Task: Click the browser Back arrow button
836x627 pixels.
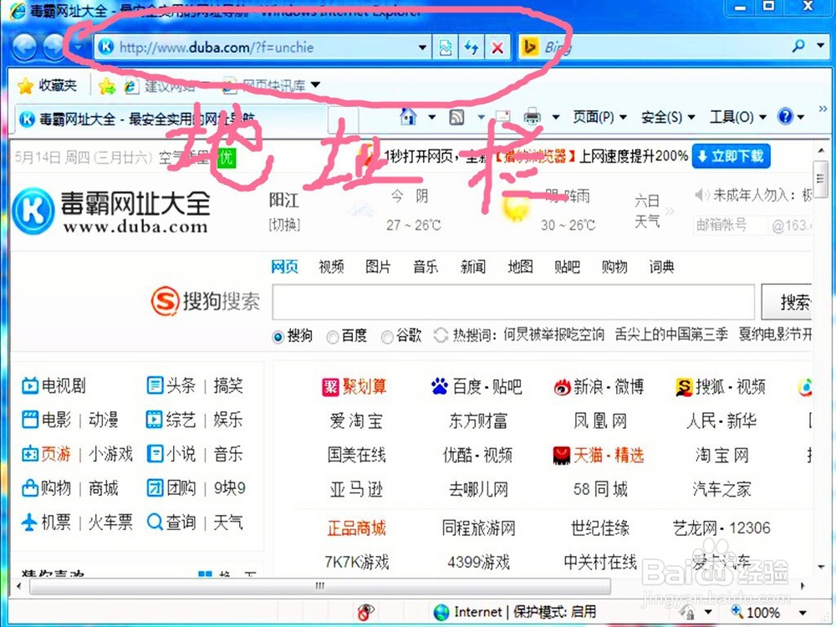Action: (23, 47)
